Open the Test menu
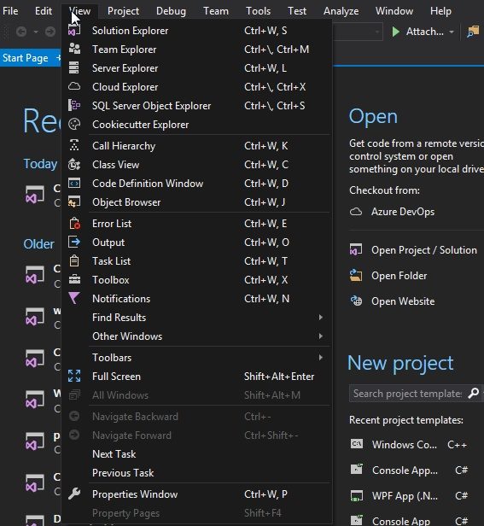Screen dimensions: 484x526 click(297, 11)
